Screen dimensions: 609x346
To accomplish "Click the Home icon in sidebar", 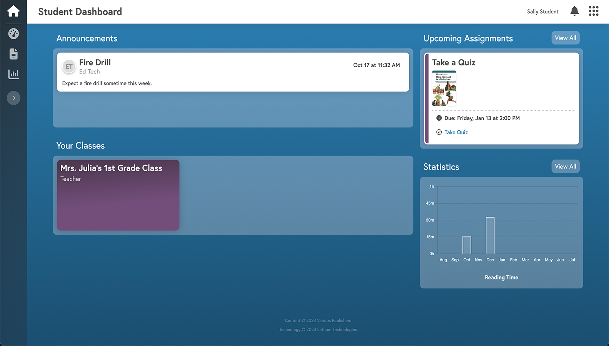I will pos(13,11).
